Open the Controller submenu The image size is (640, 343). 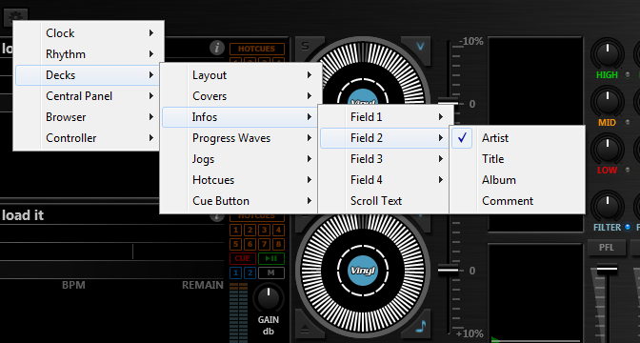[x=89, y=138]
